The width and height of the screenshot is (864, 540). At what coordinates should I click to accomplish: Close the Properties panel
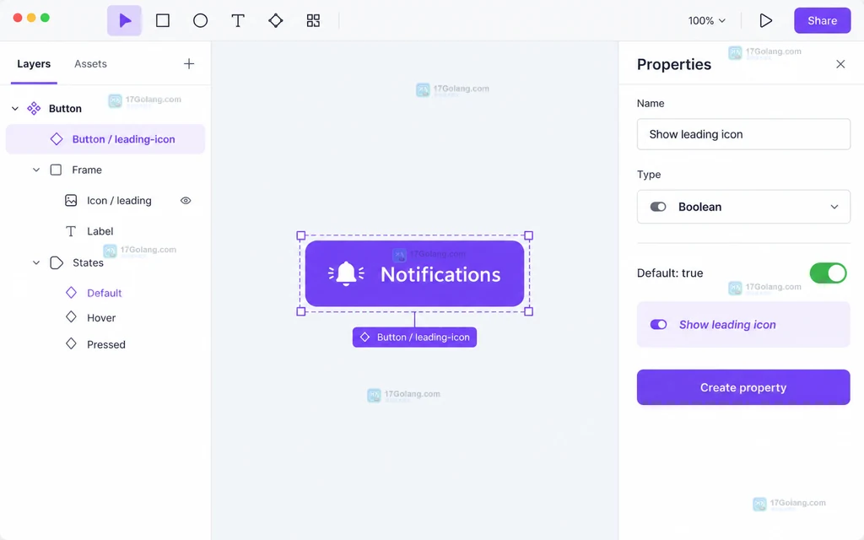coord(840,64)
